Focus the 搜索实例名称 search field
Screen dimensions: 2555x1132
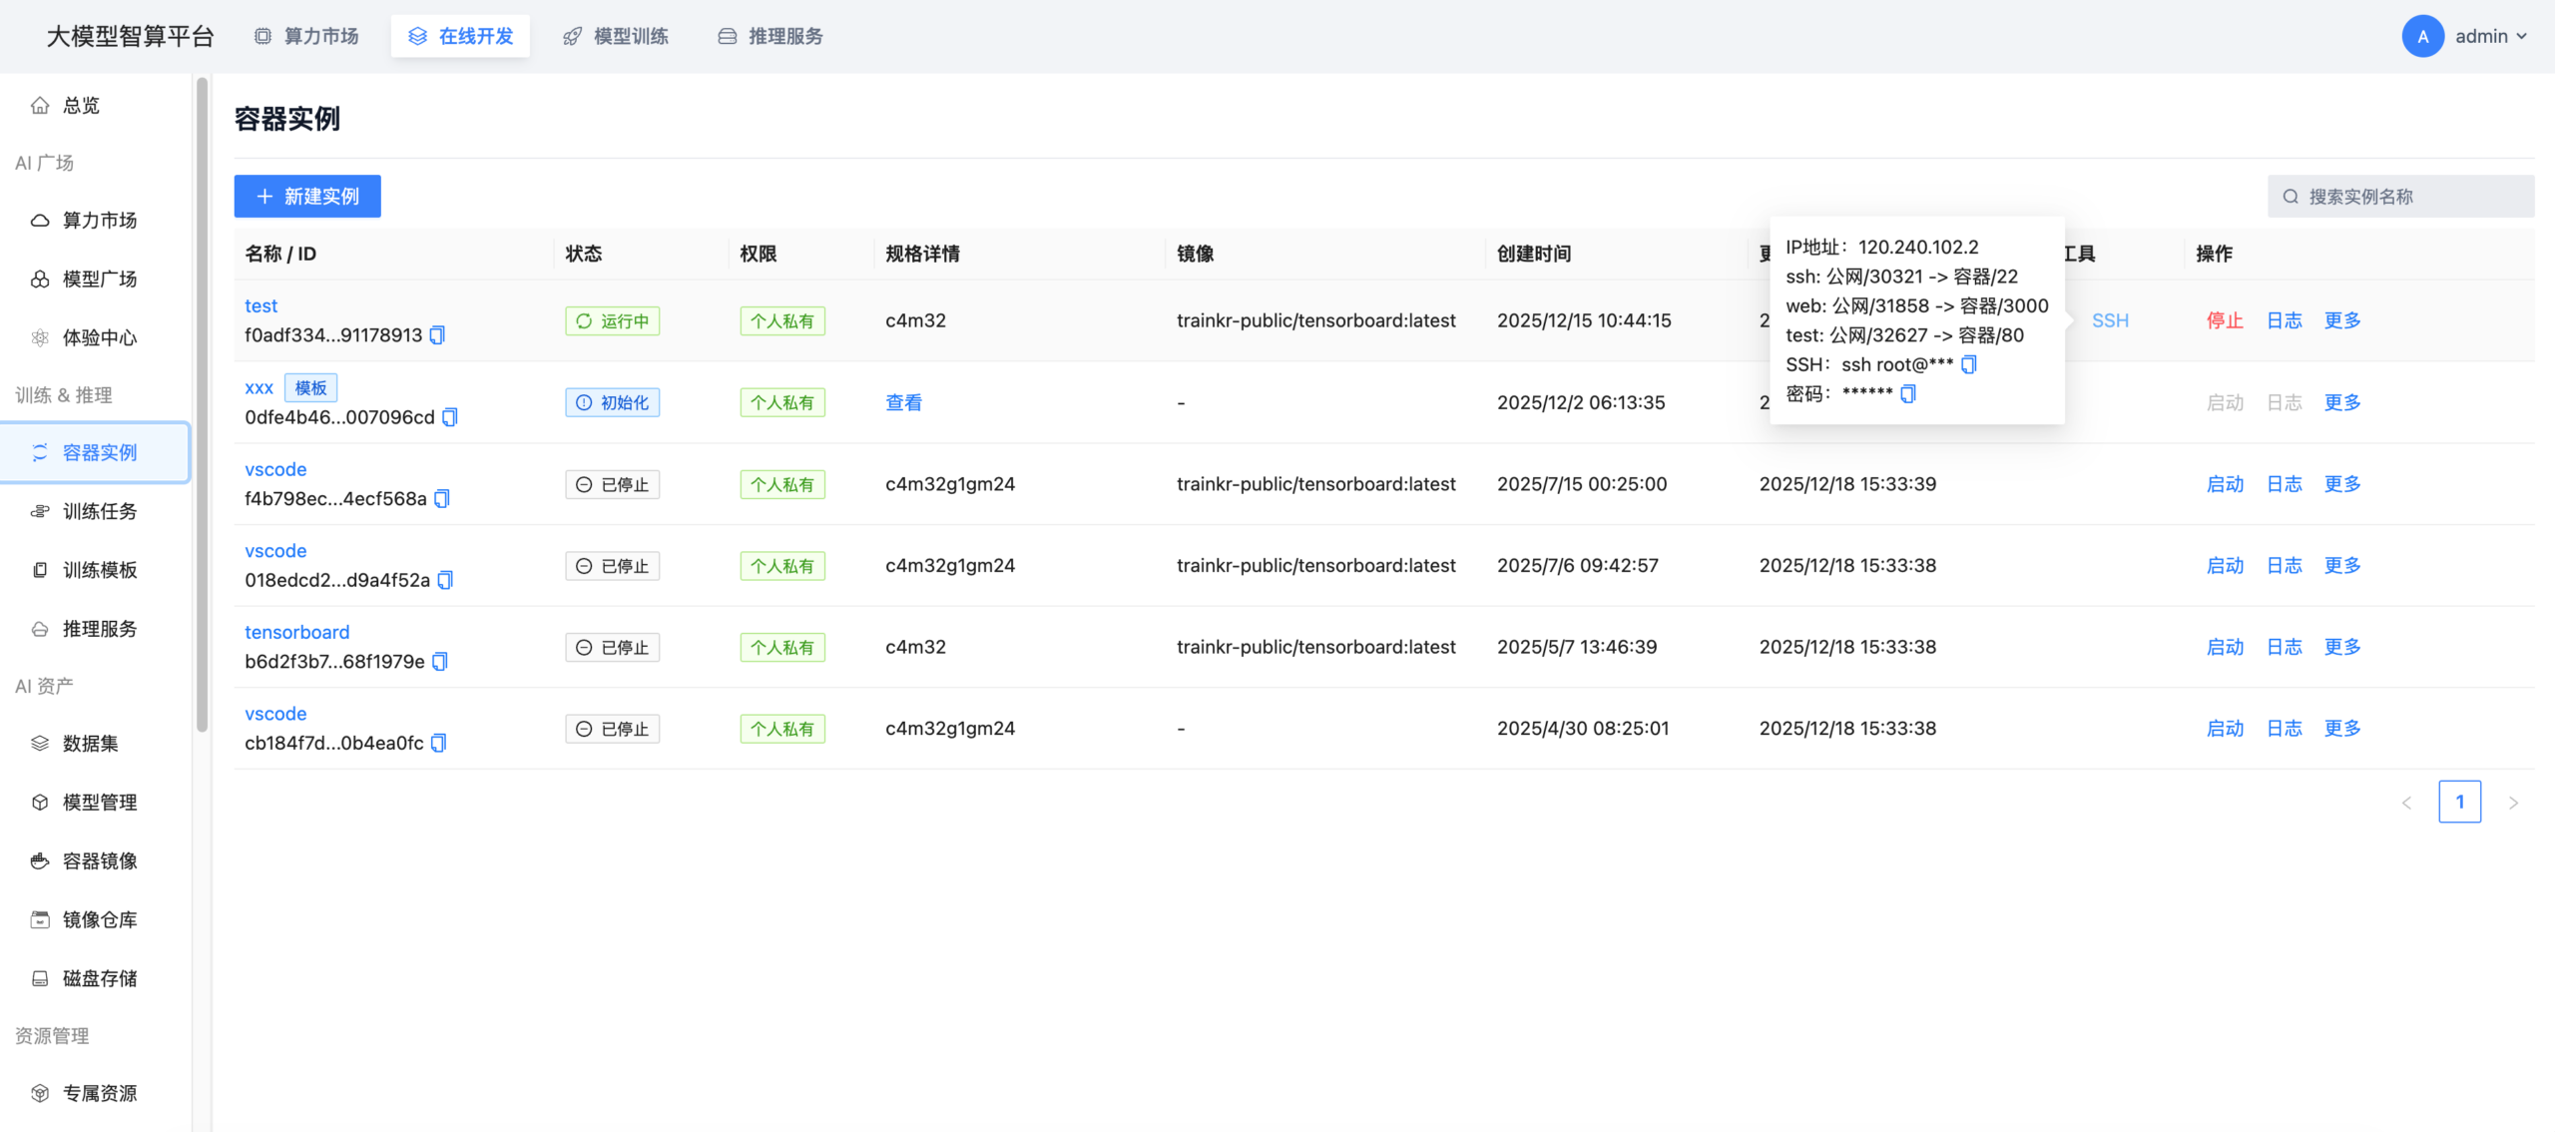pyautogui.click(x=2409, y=196)
